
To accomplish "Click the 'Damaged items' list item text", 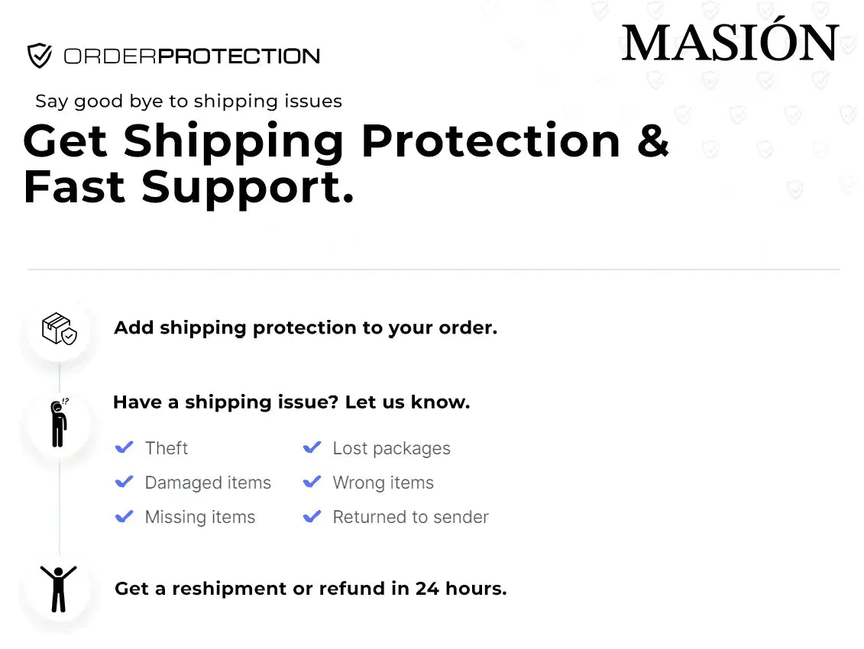I will [x=208, y=483].
